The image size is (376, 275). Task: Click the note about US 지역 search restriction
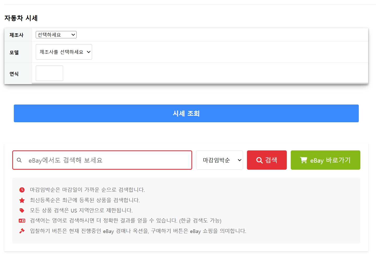click(x=81, y=210)
